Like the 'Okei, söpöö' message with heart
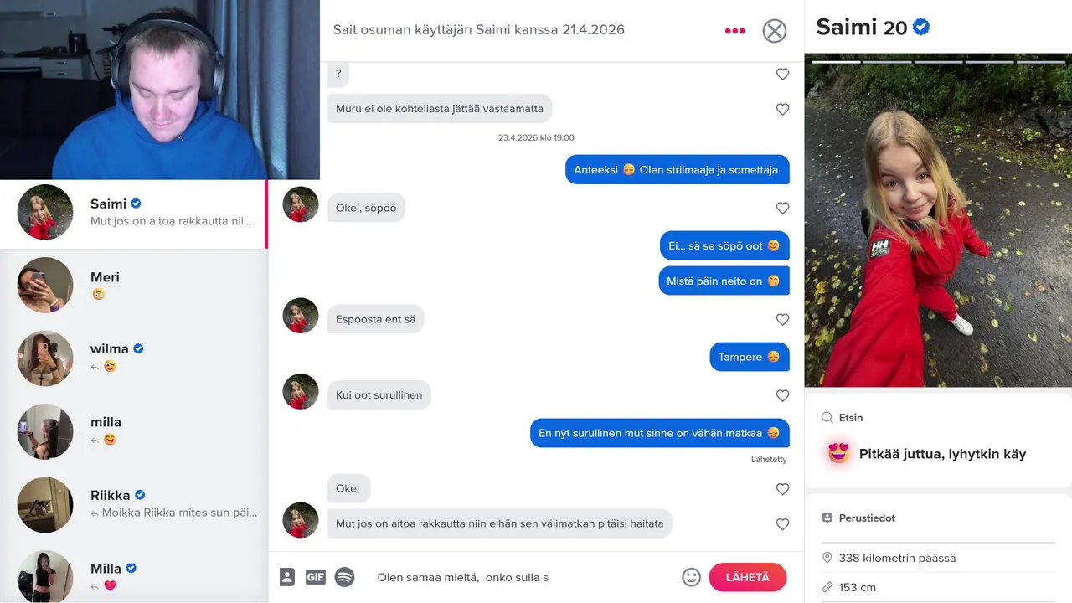This screenshot has height=603, width=1072. coord(782,208)
